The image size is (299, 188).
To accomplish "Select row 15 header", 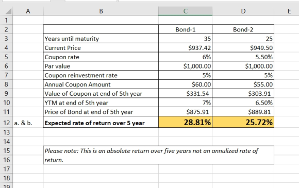I will pyautogui.click(x=7, y=150).
